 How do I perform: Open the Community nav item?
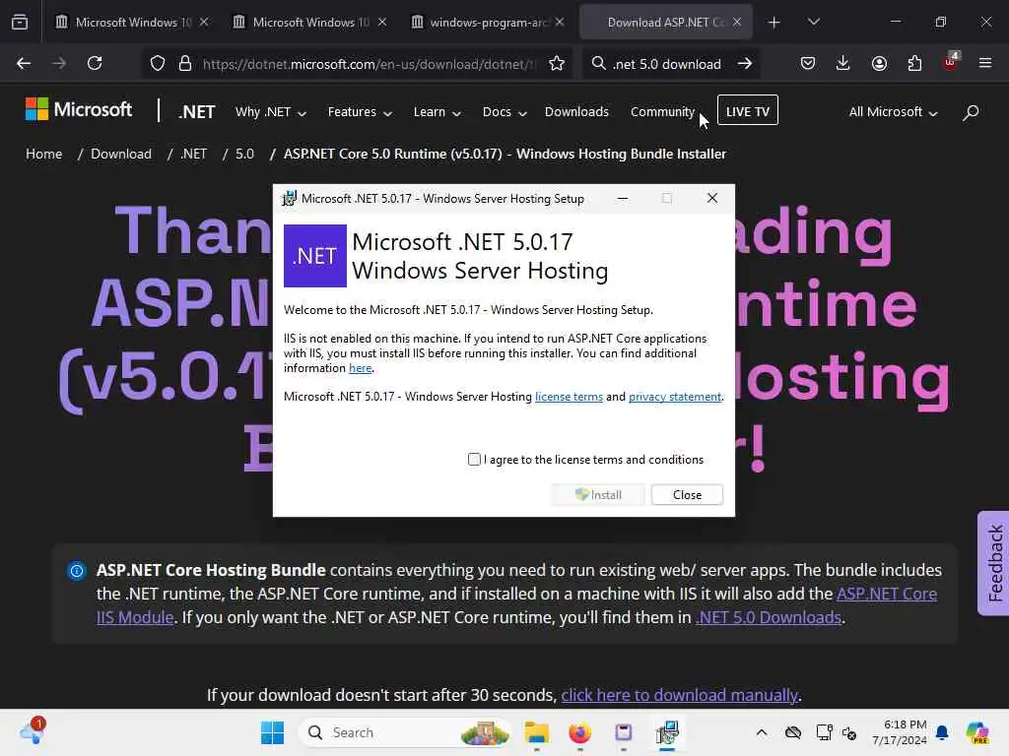pos(662,112)
